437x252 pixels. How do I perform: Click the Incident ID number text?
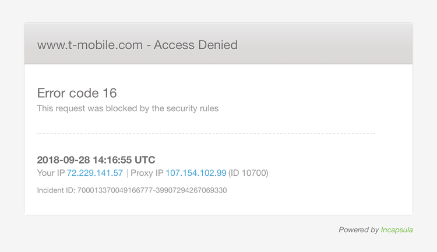152,190
